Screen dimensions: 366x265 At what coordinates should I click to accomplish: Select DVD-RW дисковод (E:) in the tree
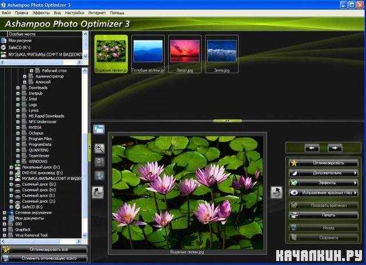42,173
